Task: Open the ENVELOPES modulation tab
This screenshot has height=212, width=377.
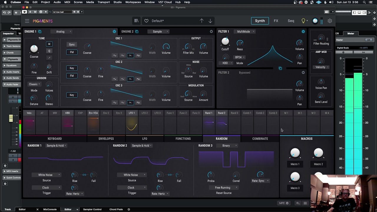Action: pyautogui.click(x=106, y=139)
